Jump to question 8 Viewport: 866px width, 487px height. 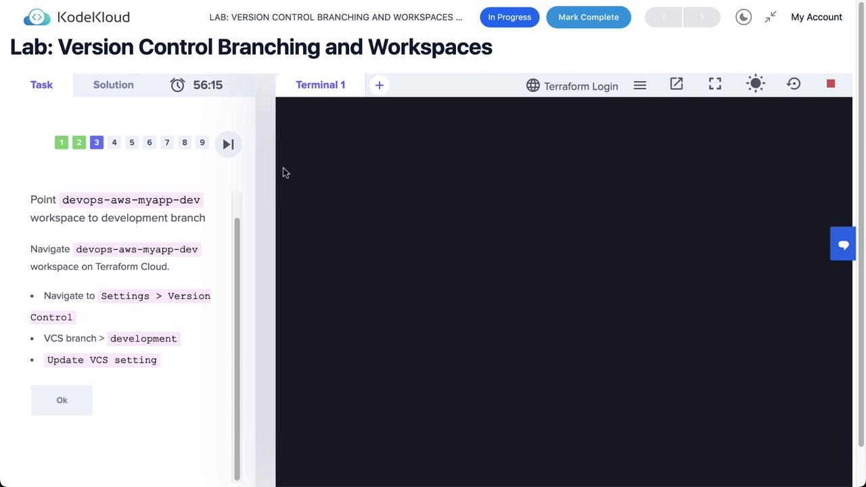[x=185, y=143]
